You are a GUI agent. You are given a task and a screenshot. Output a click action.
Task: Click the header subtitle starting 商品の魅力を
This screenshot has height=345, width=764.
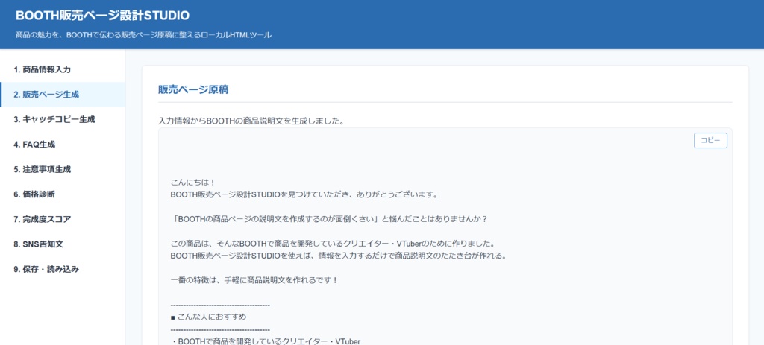143,35
